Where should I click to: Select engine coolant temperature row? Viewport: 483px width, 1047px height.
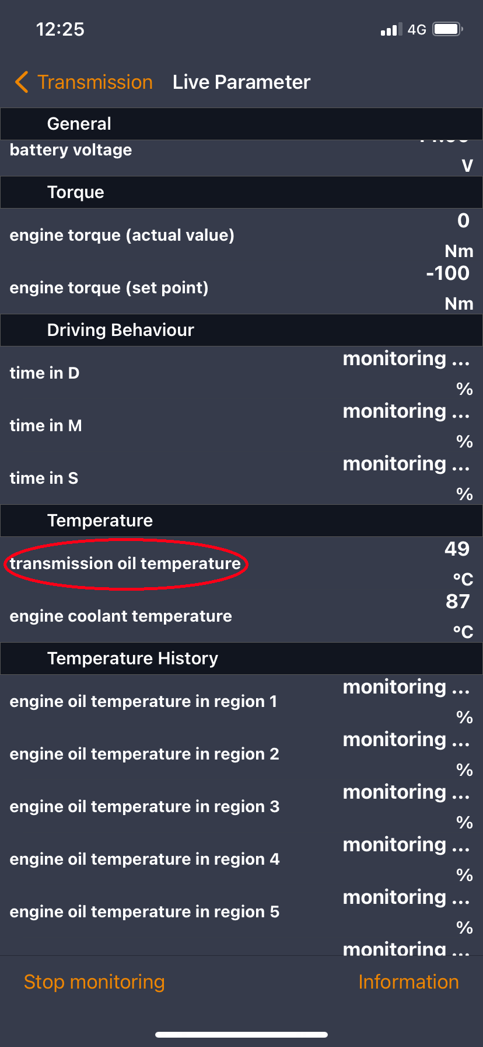242,616
